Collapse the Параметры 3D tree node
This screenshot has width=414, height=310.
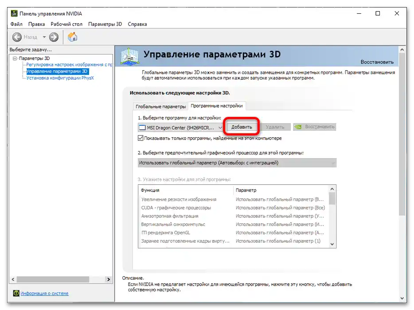15,58
